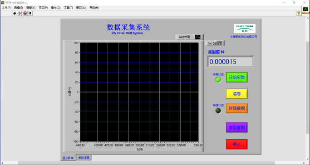The height and width of the screenshot is (165, 310).
Task: Open the 操作(O) menu
Action: [56, 8]
